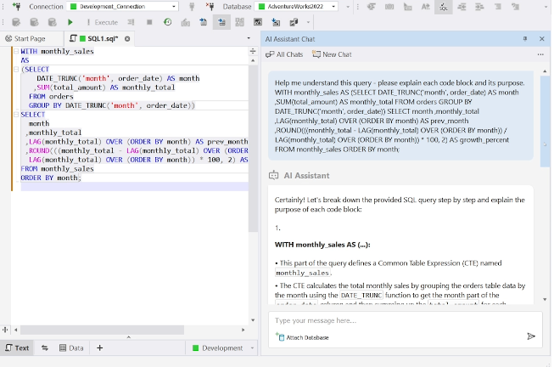Image resolution: width=554 pixels, height=367 pixels.
Task: Open the overflow arrow after Database box
Action: click(348, 7)
